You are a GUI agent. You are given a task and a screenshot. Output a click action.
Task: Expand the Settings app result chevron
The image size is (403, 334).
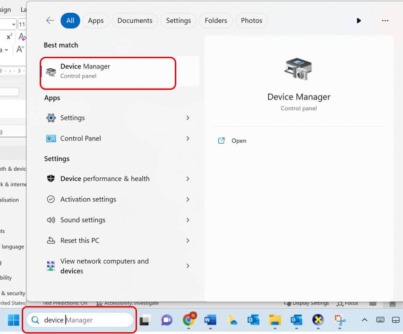click(188, 118)
